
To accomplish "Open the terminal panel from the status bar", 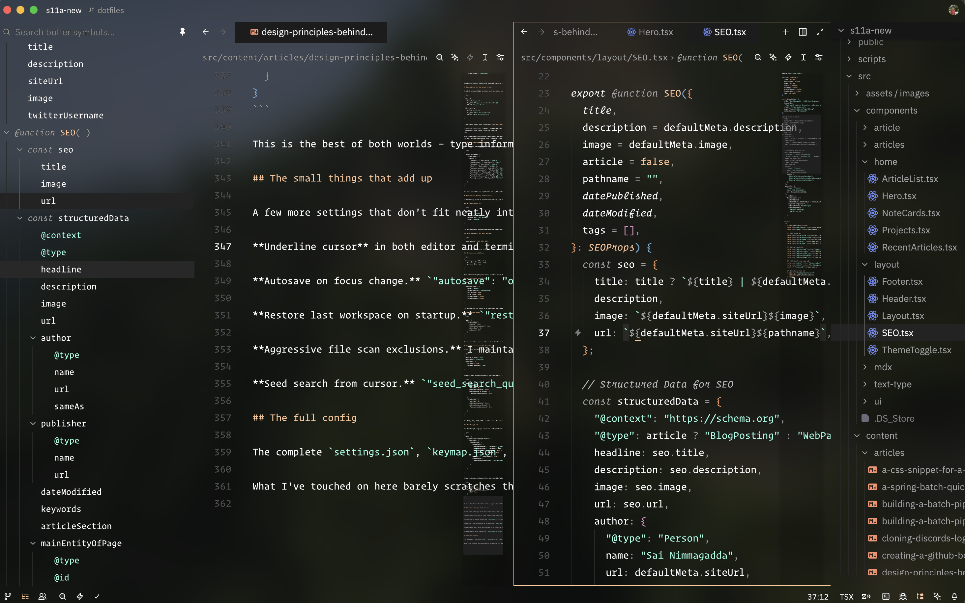I will (x=886, y=597).
